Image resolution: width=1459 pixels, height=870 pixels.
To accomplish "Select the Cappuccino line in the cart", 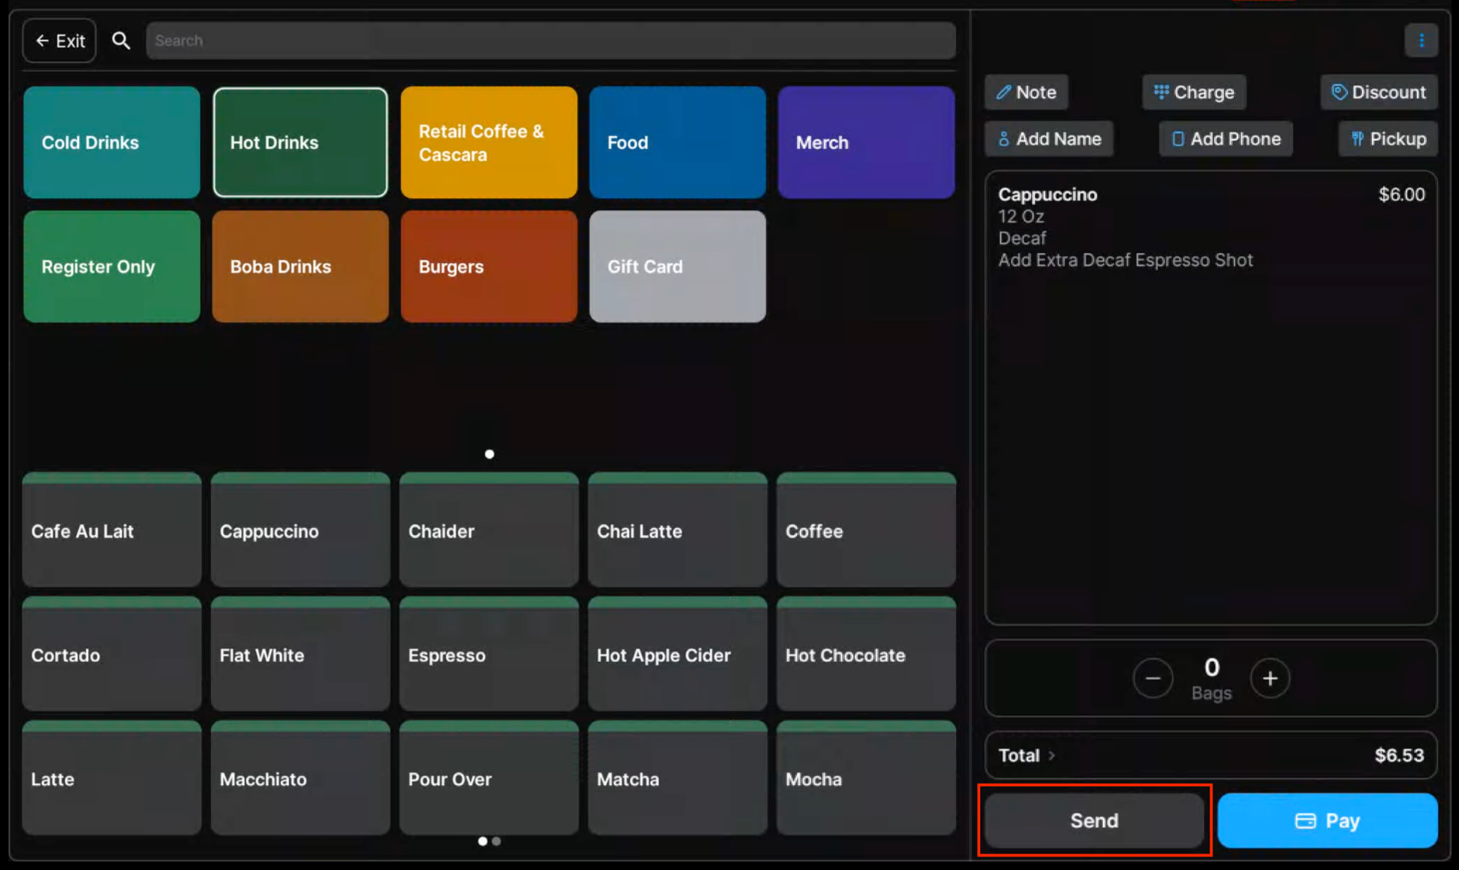I will [1211, 227].
